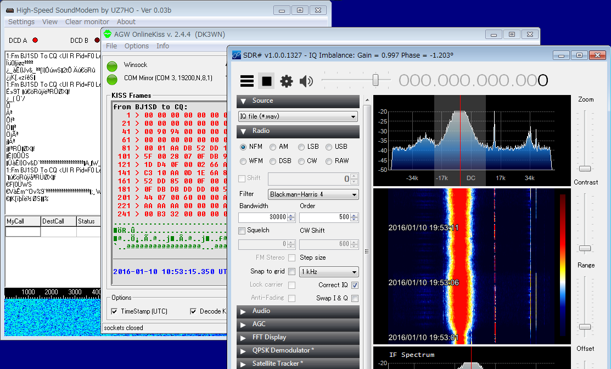Mute audio with the speaker icon
611x369 pixels.
click(x=306, y=81)
